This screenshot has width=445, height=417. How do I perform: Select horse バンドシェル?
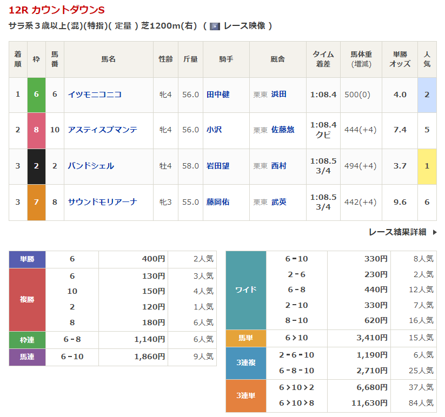(x=91, y=166)
